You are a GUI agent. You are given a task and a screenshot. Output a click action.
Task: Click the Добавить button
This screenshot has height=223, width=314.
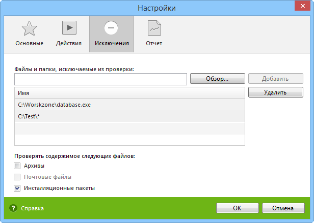(x=276, y=78)
